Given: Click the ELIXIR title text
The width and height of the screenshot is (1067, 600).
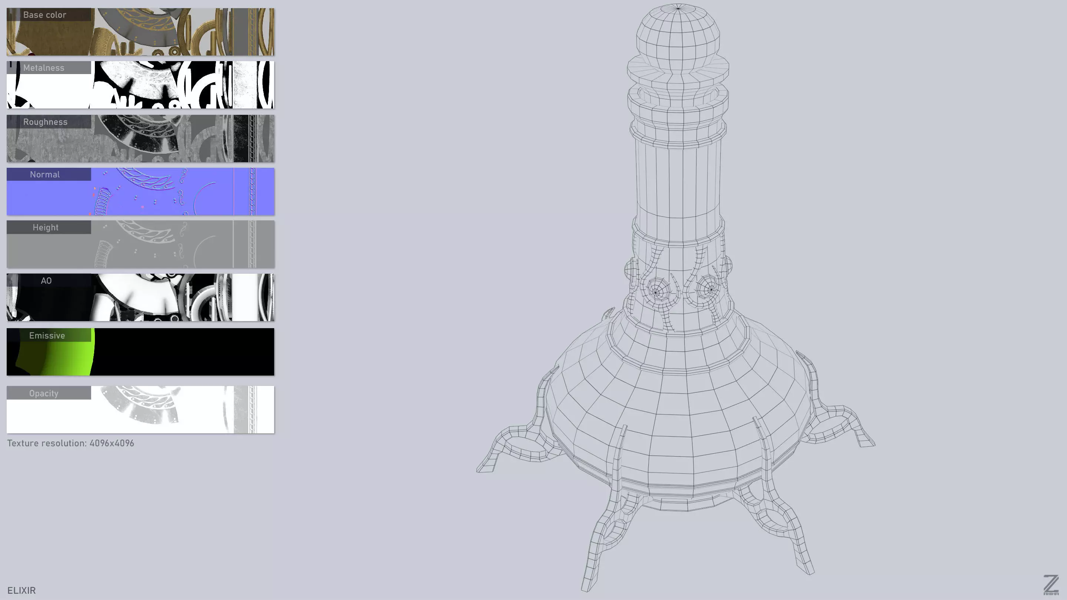Looking at the screenshot, I should (21, 590).
